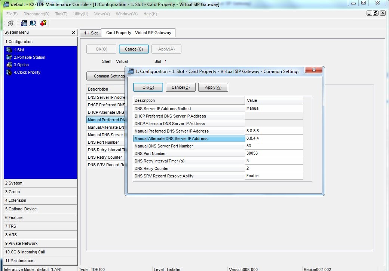Open 2.Portable Station in the System Menu

click(29, 57)
